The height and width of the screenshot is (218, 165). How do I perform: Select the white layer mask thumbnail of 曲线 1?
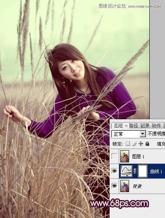[142, 171]
